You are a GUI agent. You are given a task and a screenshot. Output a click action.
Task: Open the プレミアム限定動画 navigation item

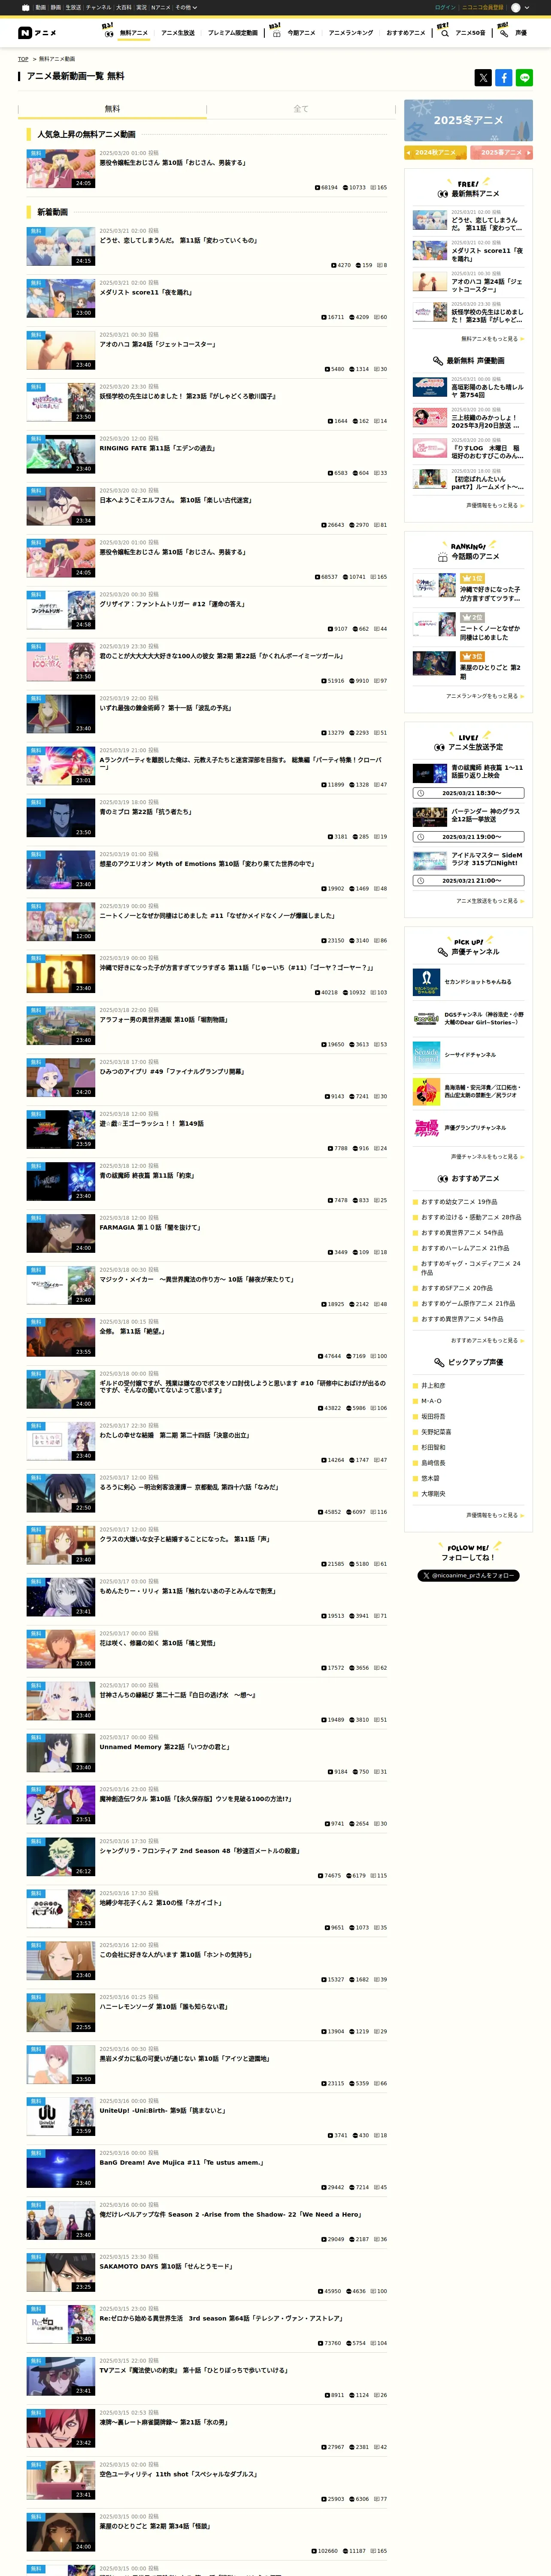point(233,33)
